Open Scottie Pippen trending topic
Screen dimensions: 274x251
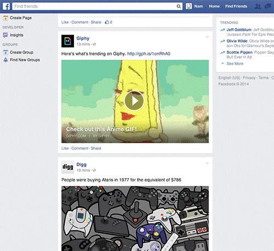point(239,53)
